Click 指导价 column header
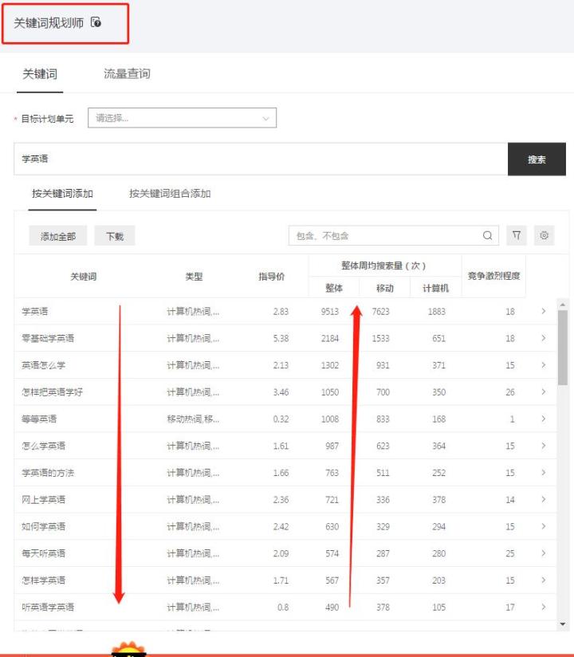 tap(272, 277)
